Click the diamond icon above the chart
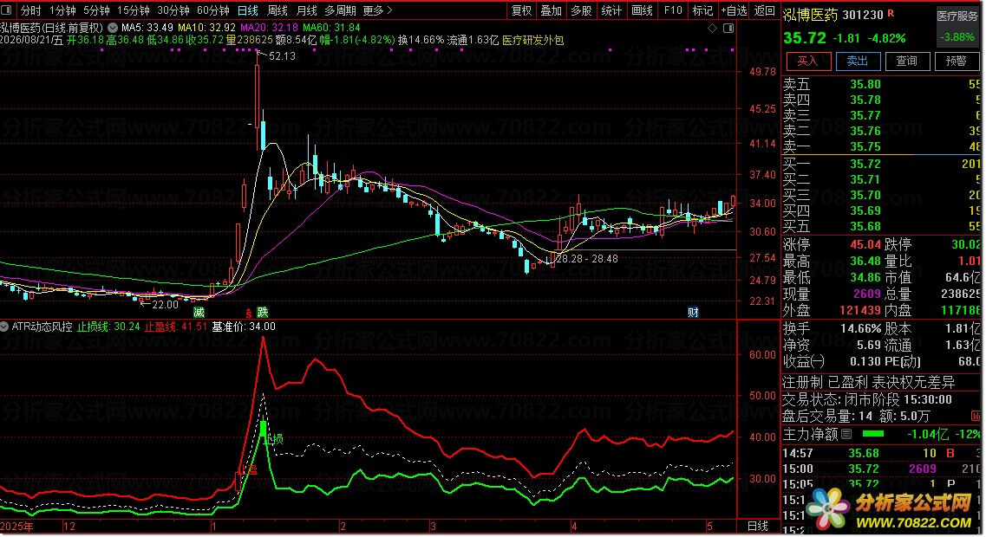The image size is (986, 537). click(x=712, y=28)
